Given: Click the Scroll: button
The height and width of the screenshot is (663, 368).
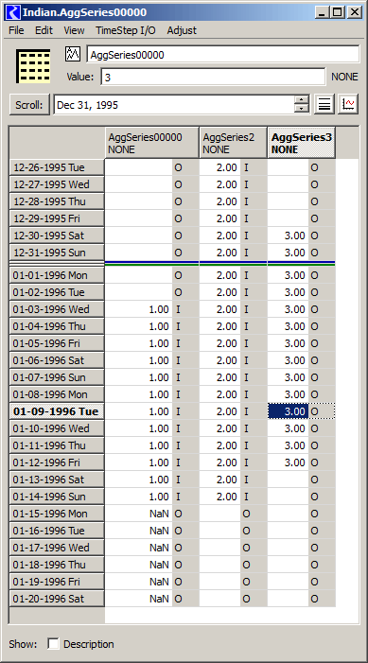Looking at the screenshot, I should (29, 104).
